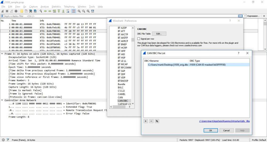The width and height of the screenshot is (267, 142).
Task: Click the find packet magnifier icon
Action: [41, 11]
